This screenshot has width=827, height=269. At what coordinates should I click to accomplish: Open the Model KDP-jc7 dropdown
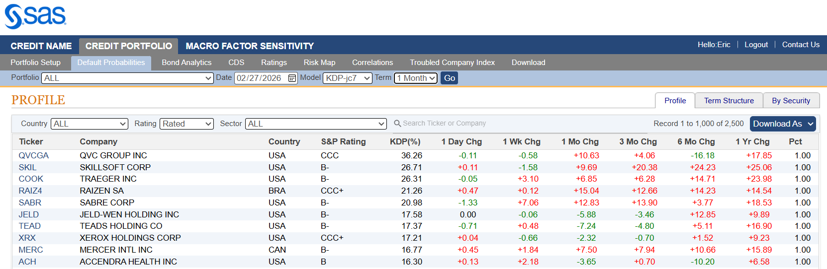[x=347, y=78]
